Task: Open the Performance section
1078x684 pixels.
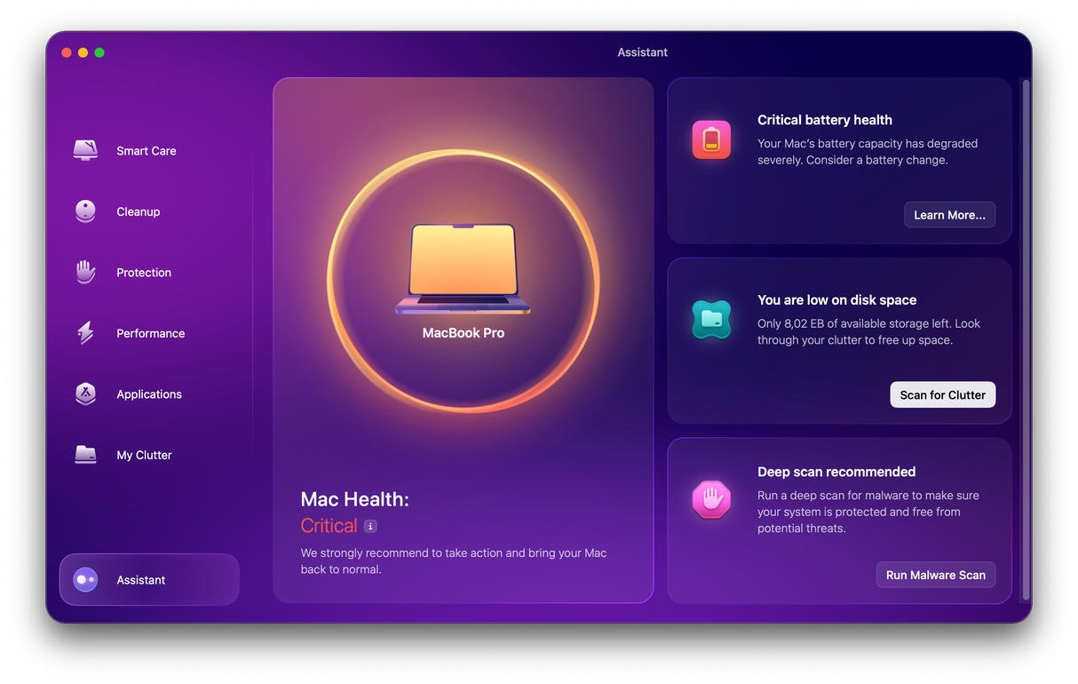Action: tap(151, 333)
